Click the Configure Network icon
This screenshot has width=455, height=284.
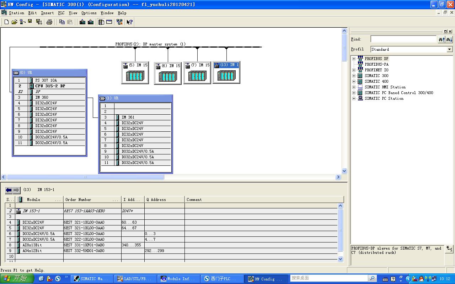119,22
